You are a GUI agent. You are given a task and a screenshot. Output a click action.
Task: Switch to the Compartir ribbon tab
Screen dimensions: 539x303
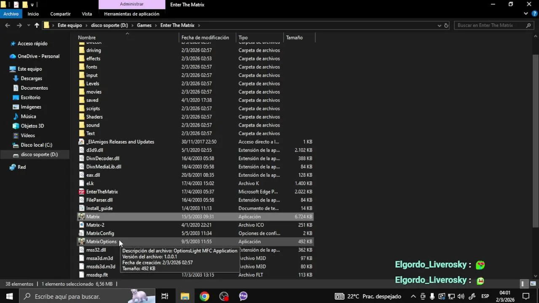tap(60, 14)
